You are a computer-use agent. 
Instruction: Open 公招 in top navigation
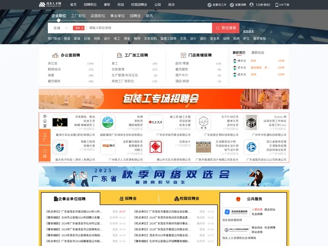point(158,5)
